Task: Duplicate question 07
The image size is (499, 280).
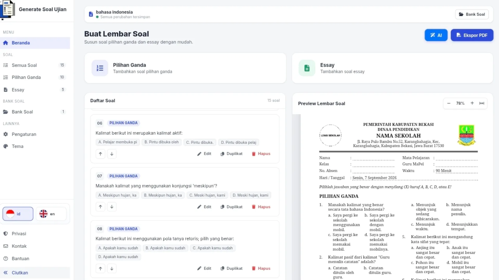Action: [232, 207]
